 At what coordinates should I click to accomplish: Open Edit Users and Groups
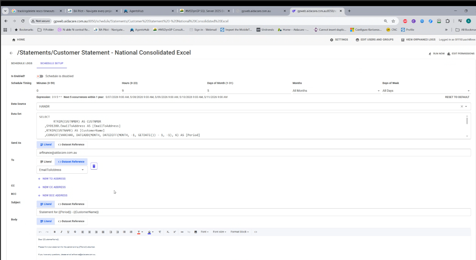tap(375, 40)
